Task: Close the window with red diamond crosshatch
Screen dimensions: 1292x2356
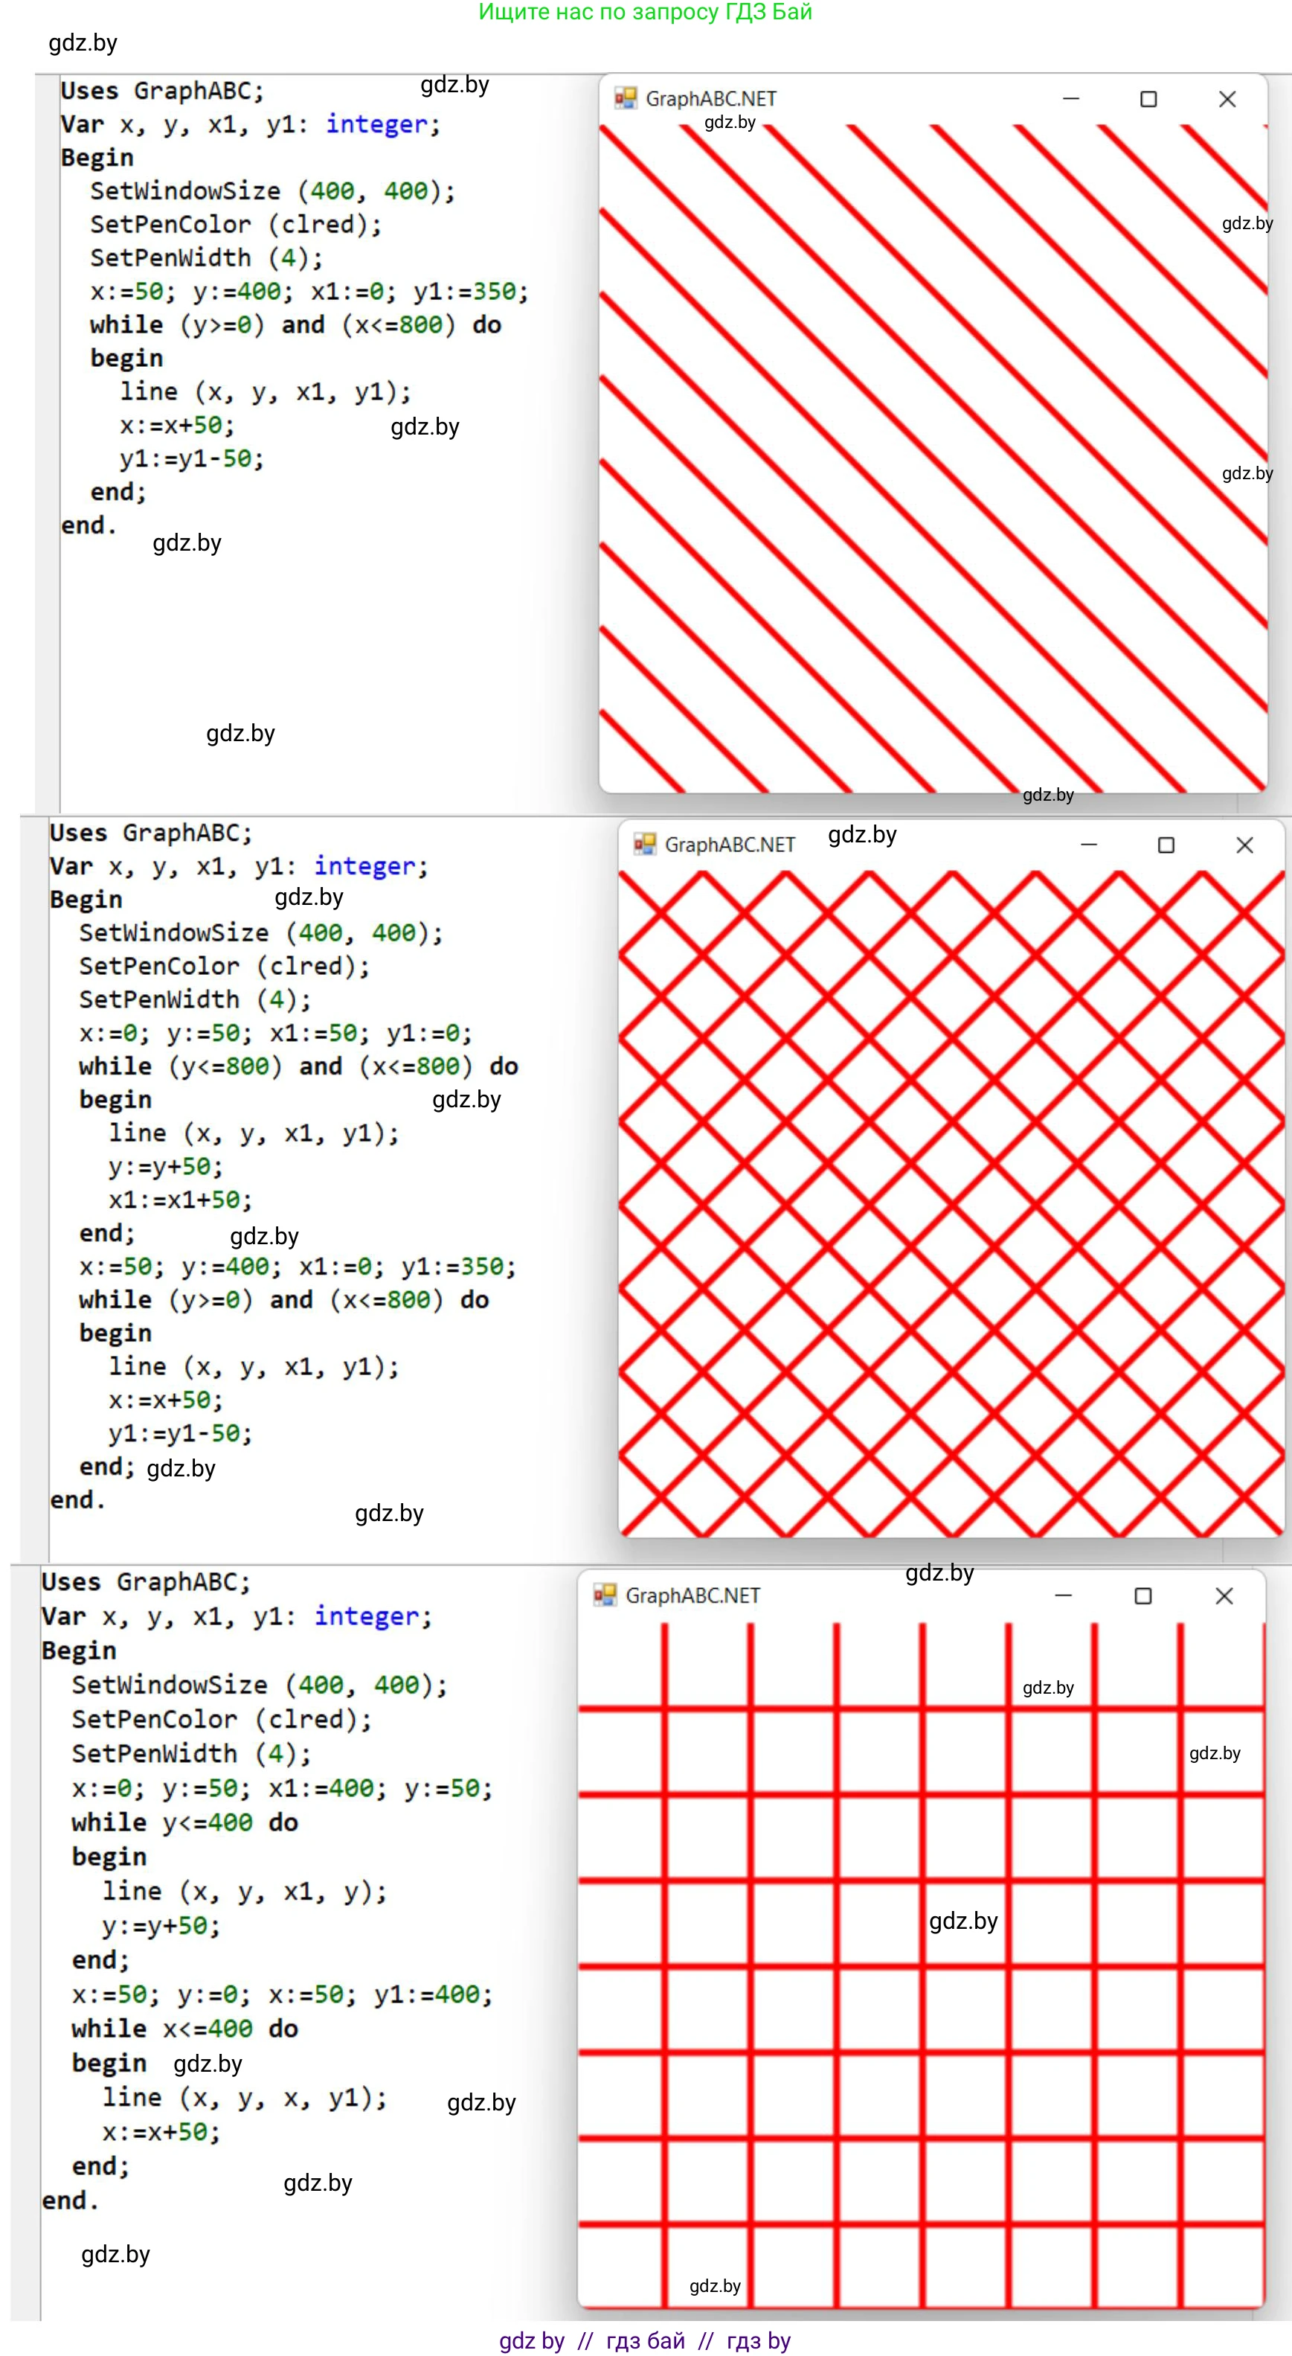Action: pos(1244,845)
